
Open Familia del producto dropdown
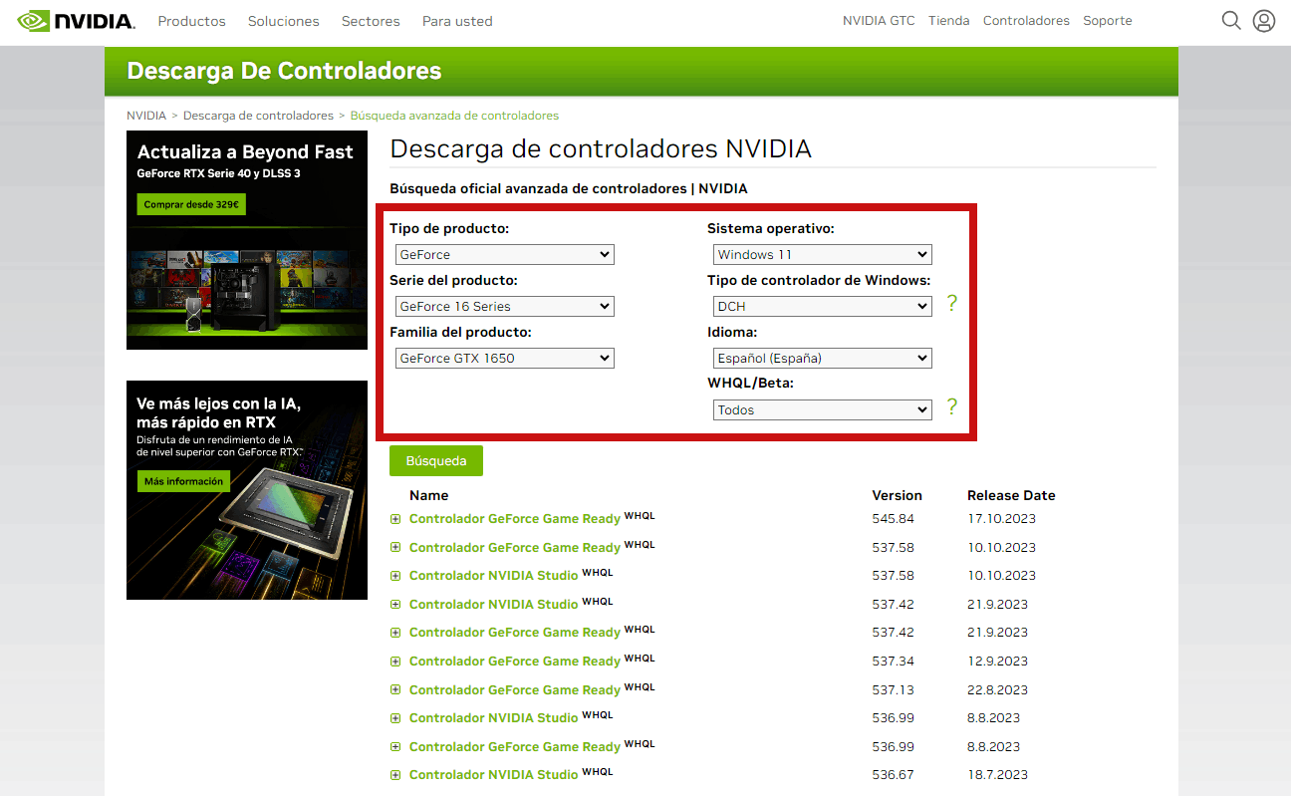(x=504, y=358)
